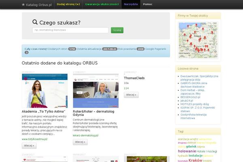The image size is (243, 162).
Task: Open Gostynińska telewizja internetowa link
Action: pyautogui.click(x=194, y=116)
